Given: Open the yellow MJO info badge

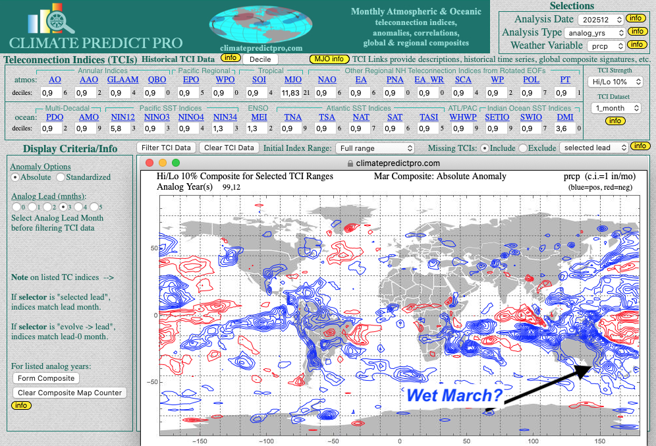Looking at the screenshot, I should (327, 59).
